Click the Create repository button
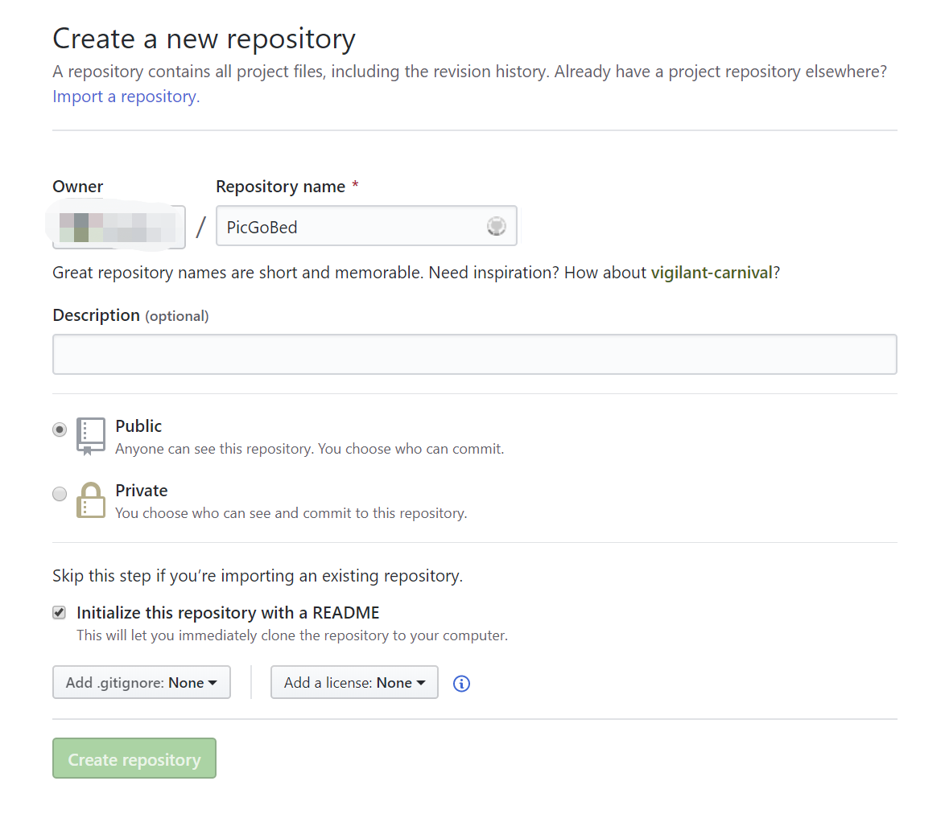 134,758
